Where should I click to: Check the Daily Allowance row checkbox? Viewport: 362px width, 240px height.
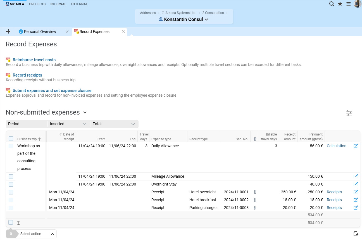[11, 146]
